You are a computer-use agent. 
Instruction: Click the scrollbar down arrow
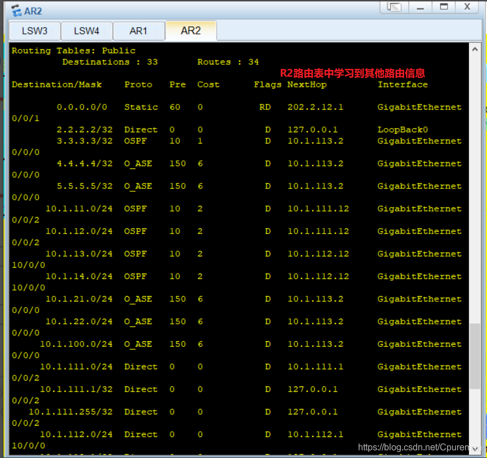pyautogui.click(x=475, y=448)
